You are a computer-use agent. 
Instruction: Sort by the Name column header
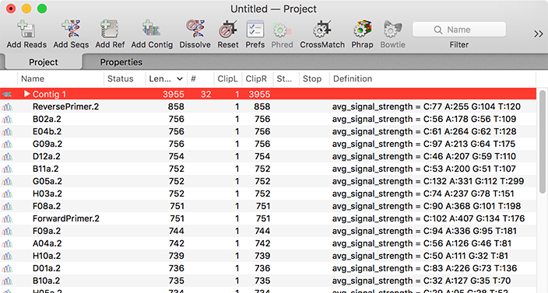[x=61, y=78]
